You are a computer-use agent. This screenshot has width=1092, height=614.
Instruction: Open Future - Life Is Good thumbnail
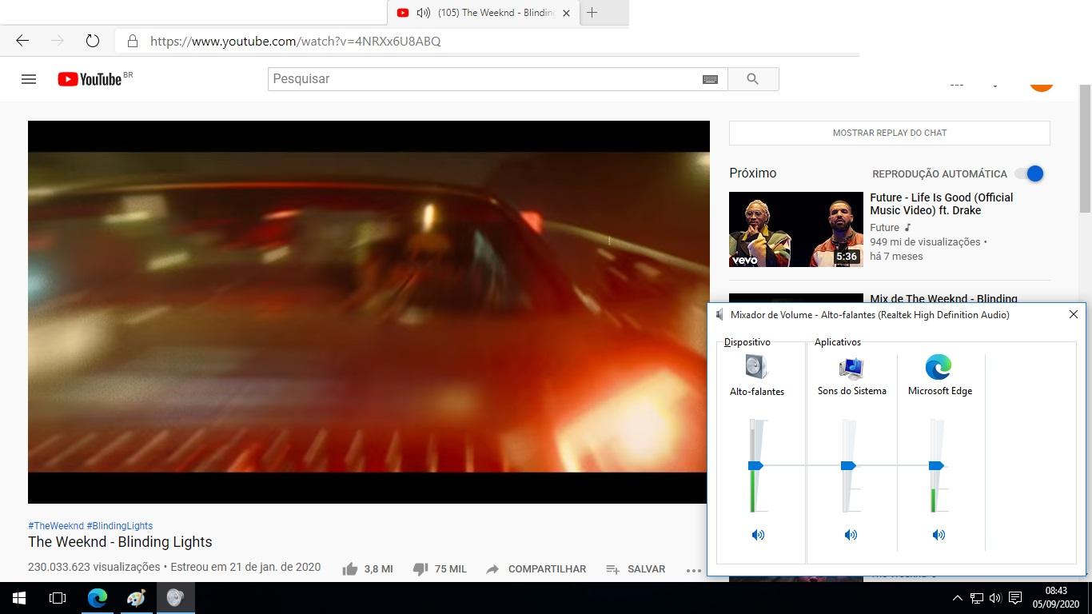[x=796, y=229]
